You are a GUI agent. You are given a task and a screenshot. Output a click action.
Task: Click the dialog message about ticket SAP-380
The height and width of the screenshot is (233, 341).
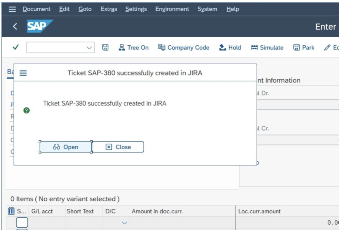click(105, 104)
